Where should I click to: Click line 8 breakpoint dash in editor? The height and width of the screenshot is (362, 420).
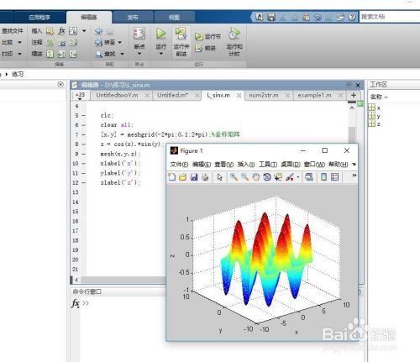pos(83,144)
